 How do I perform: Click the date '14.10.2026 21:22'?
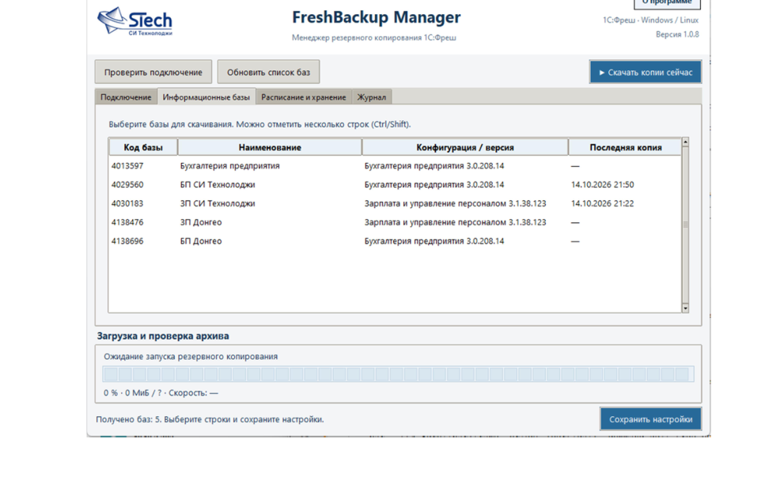click(602, 203)
